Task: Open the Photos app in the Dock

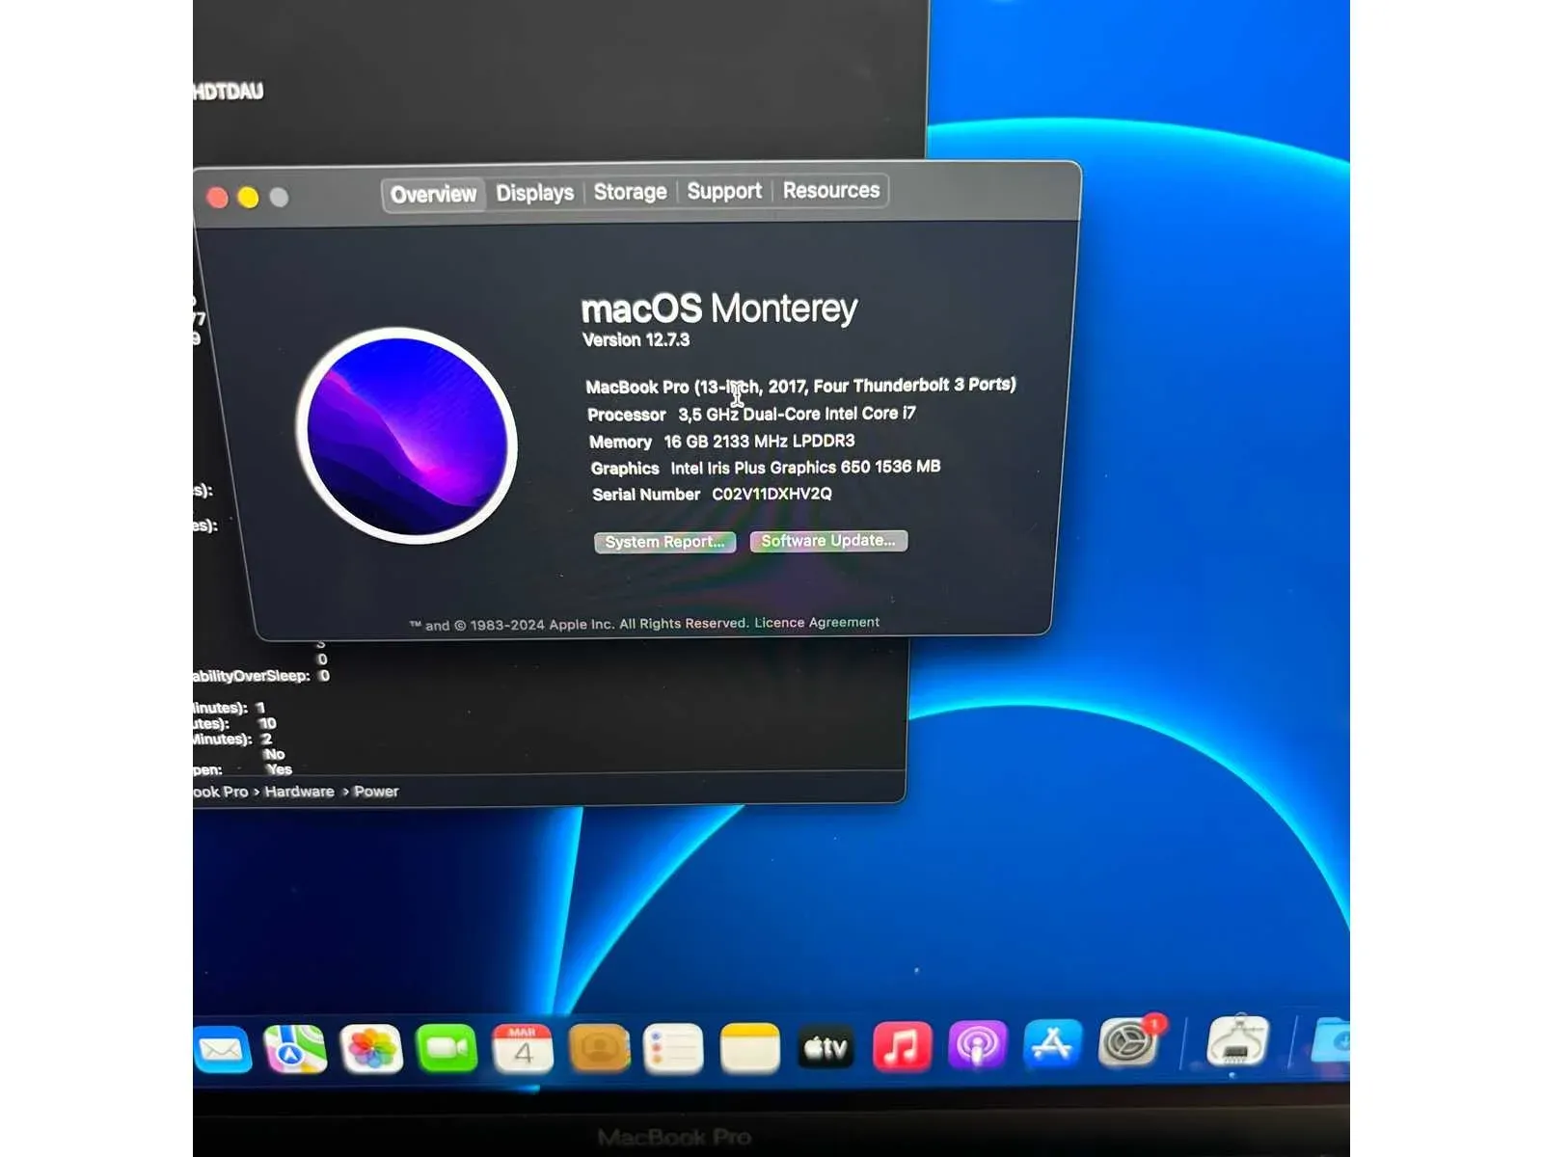Action: pyautogui.click(x=371, y=1049)
